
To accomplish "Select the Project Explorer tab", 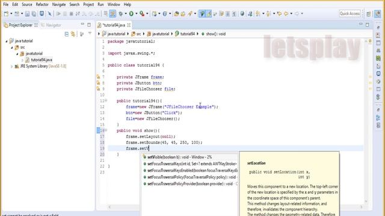I will (20, 25).
